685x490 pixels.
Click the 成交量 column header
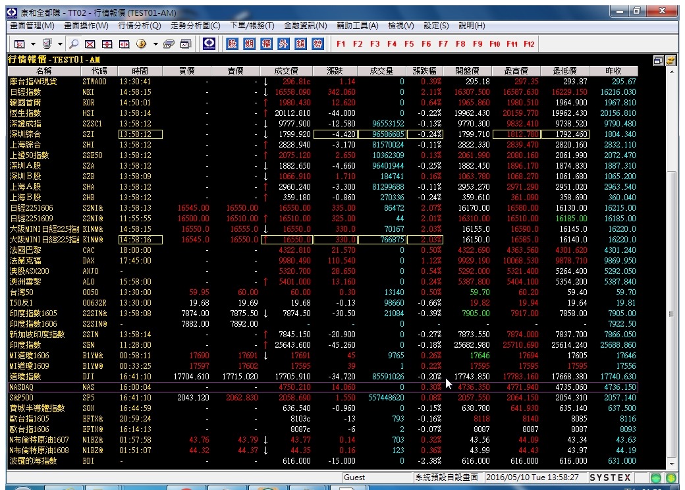[x=381, y=70]
